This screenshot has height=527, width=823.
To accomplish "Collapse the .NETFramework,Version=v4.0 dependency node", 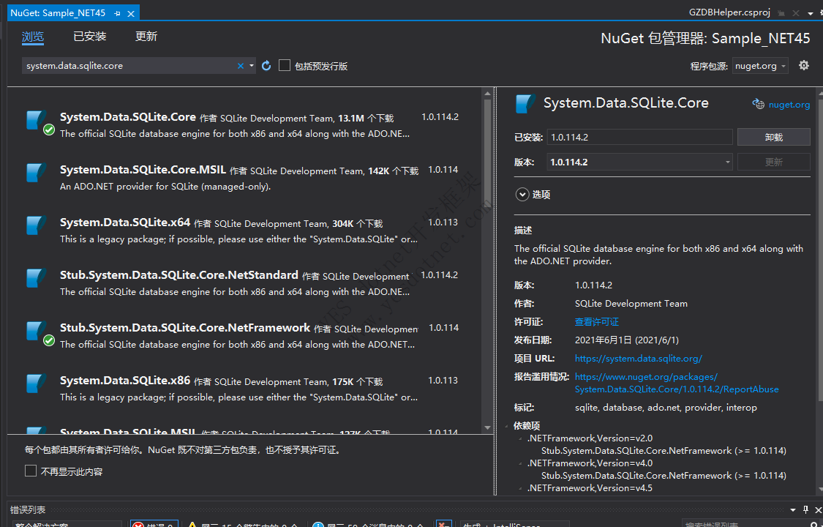I will pyautogui.click(x=521, y=463).
